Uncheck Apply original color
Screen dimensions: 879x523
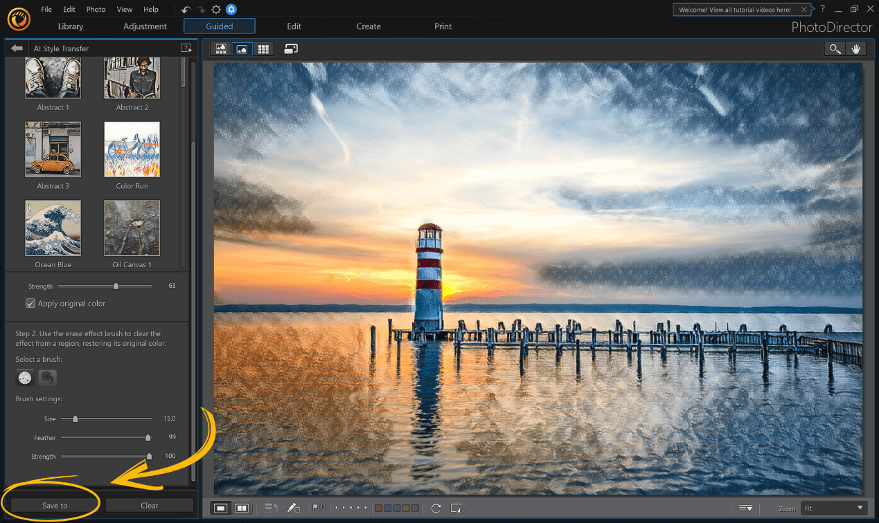(30, 303)
